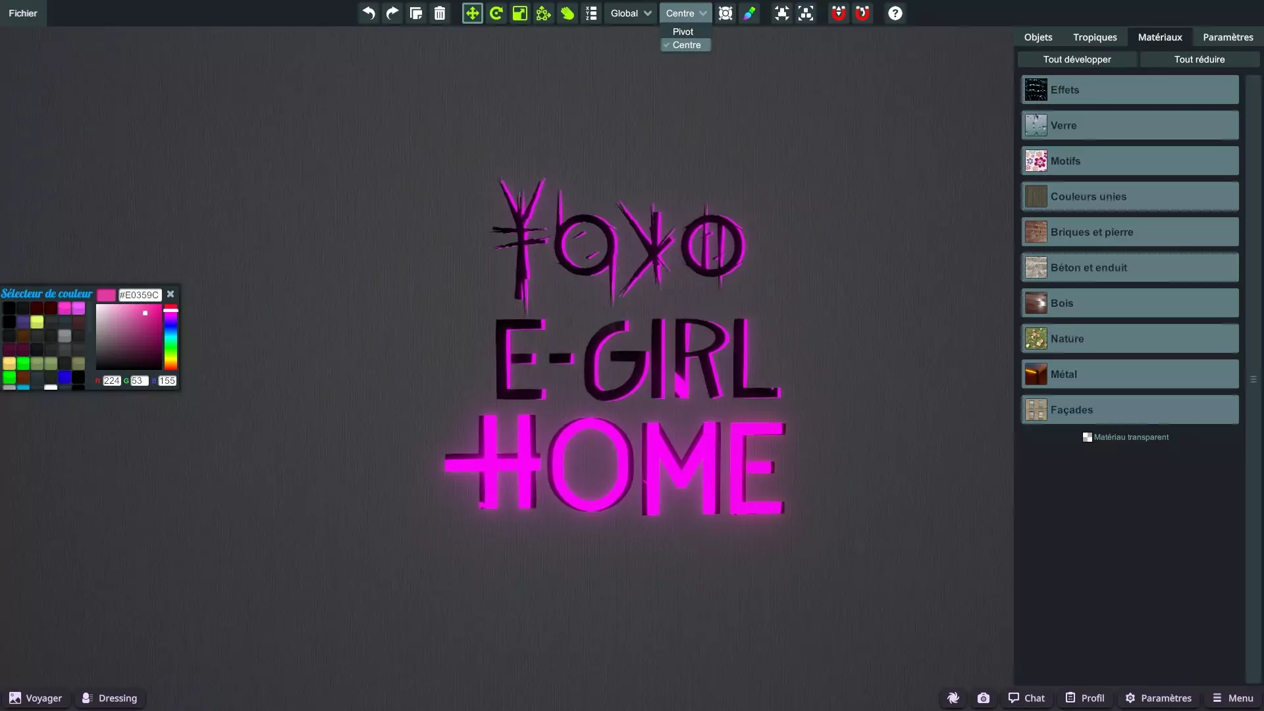Open the help question mark icon
The height and width of the screenshot is (711, 1264).
pyautogui.click(x=895, y=13)
